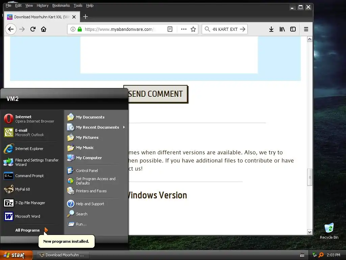Click the myabandonware URL address bar
This screenshot has height=260, width=346.
pos(119,29)
